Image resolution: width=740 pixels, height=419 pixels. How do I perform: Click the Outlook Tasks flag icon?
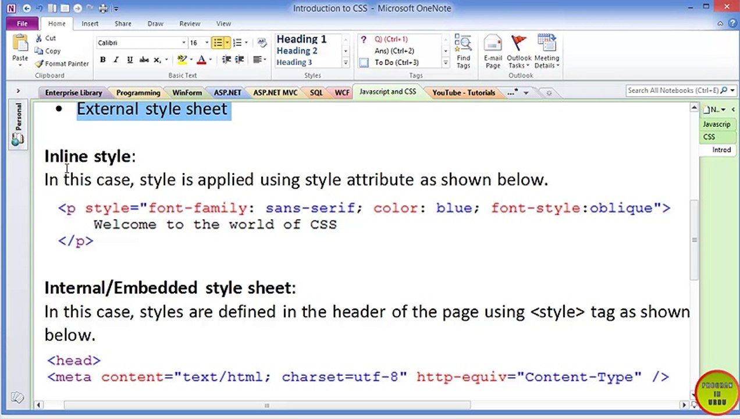pos(518,44)
